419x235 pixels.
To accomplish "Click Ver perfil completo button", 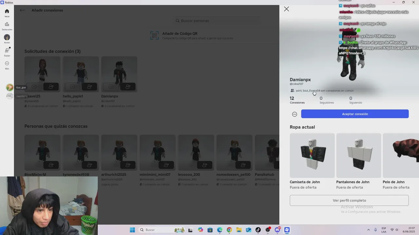I will 349,200.
